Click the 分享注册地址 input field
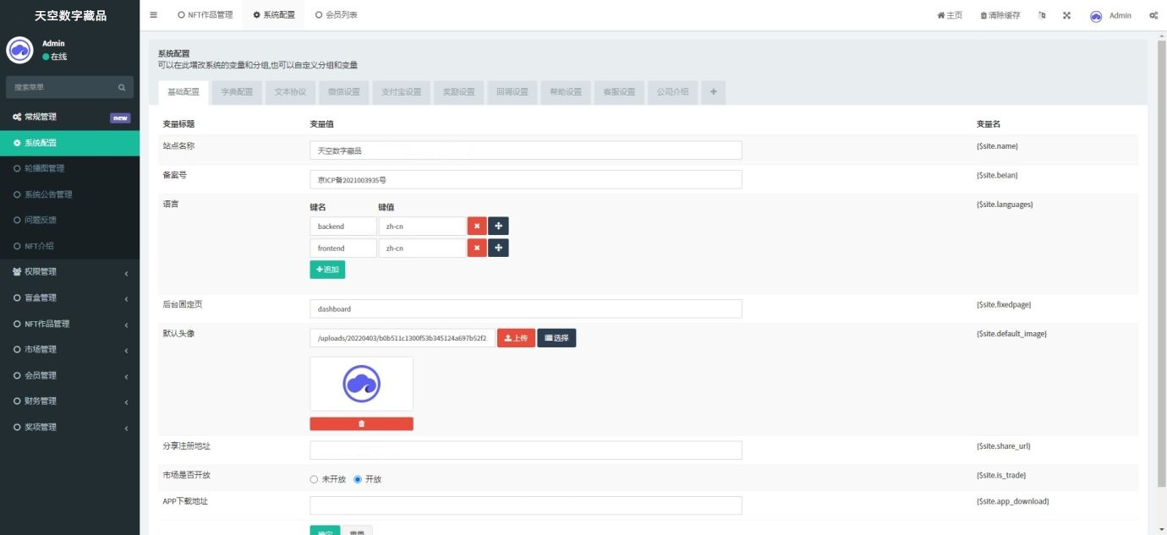Viewport: 1167px width, 535px height. pos(526,450)
